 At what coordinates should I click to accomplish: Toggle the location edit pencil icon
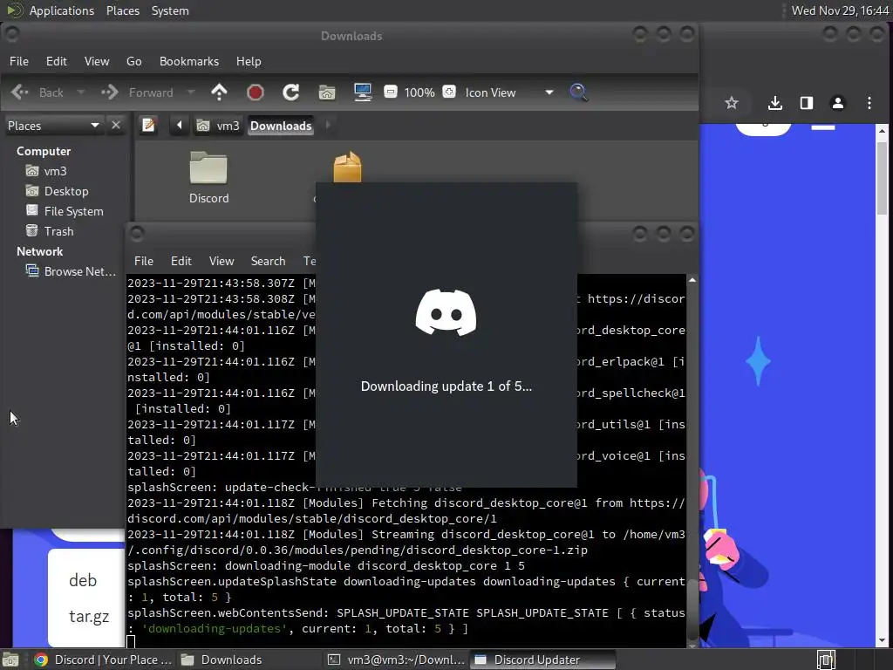tap(148, 125)
